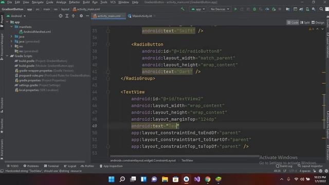This screenshot has width=329, height=185.
Task: Open the No Devices dropdown
Action: [220, 9]
